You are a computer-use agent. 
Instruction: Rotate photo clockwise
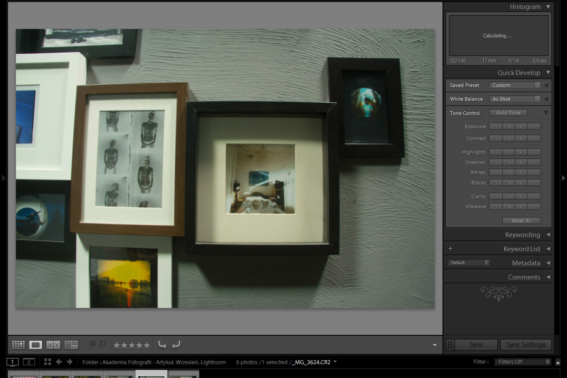pyautogui.click(x=176, y=345)
